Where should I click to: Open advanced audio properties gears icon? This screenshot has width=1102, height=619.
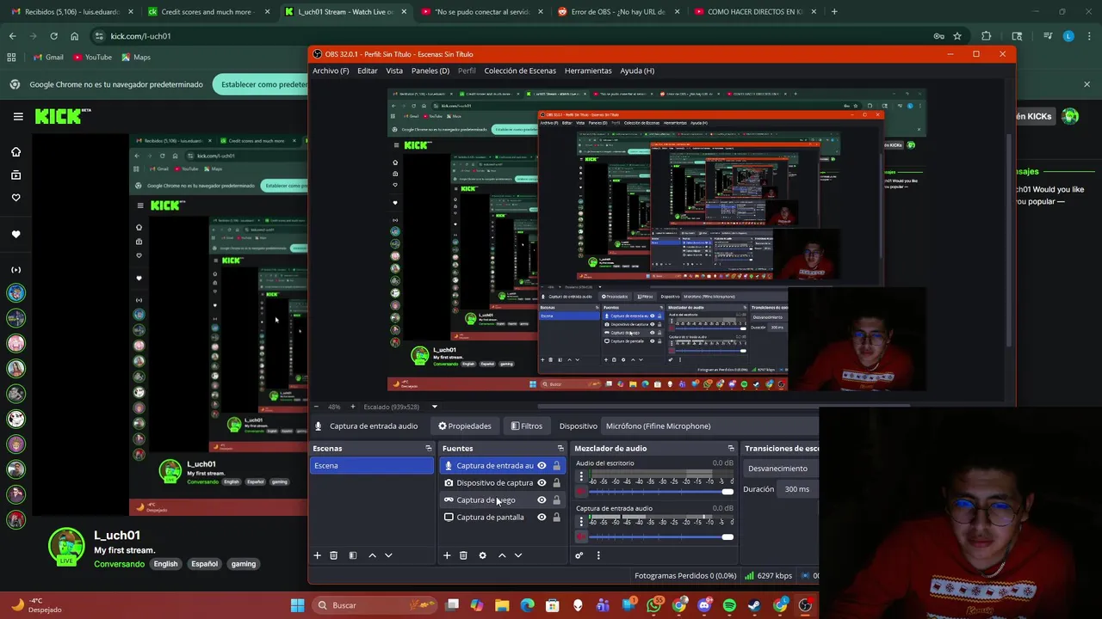[x=579, y=555]
